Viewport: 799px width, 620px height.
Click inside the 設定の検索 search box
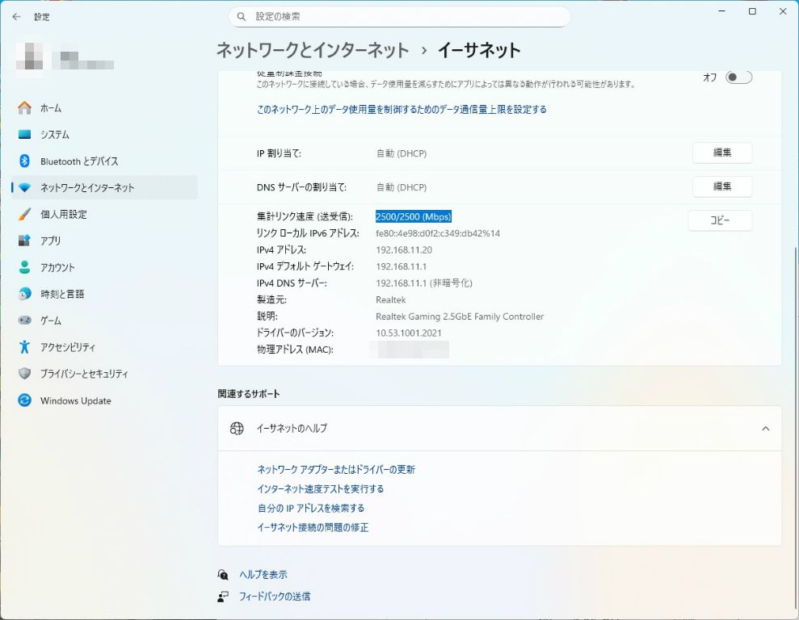coord(400,16)
